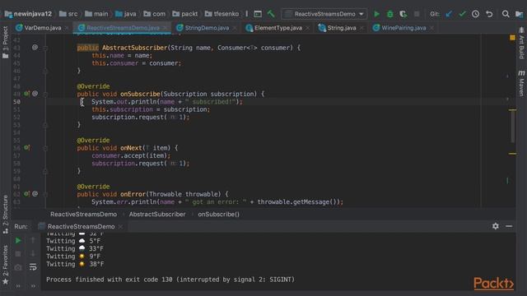
Task: Click the override gutter icon beside onError
Action: coord(26,194)
